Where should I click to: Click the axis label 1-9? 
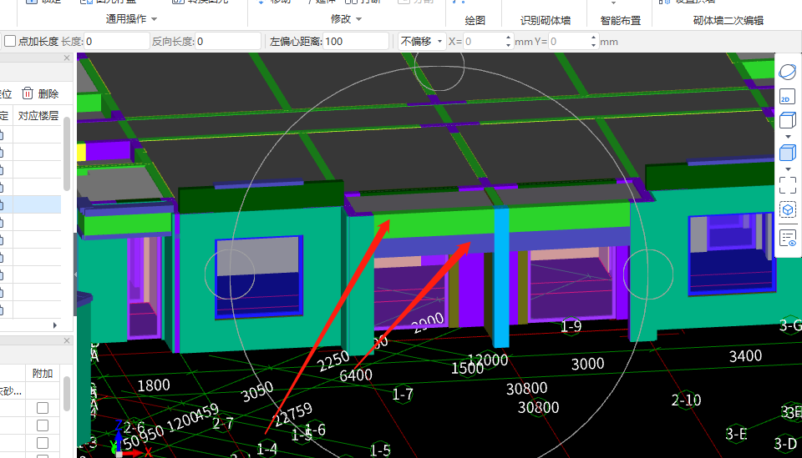pos(571,325)
